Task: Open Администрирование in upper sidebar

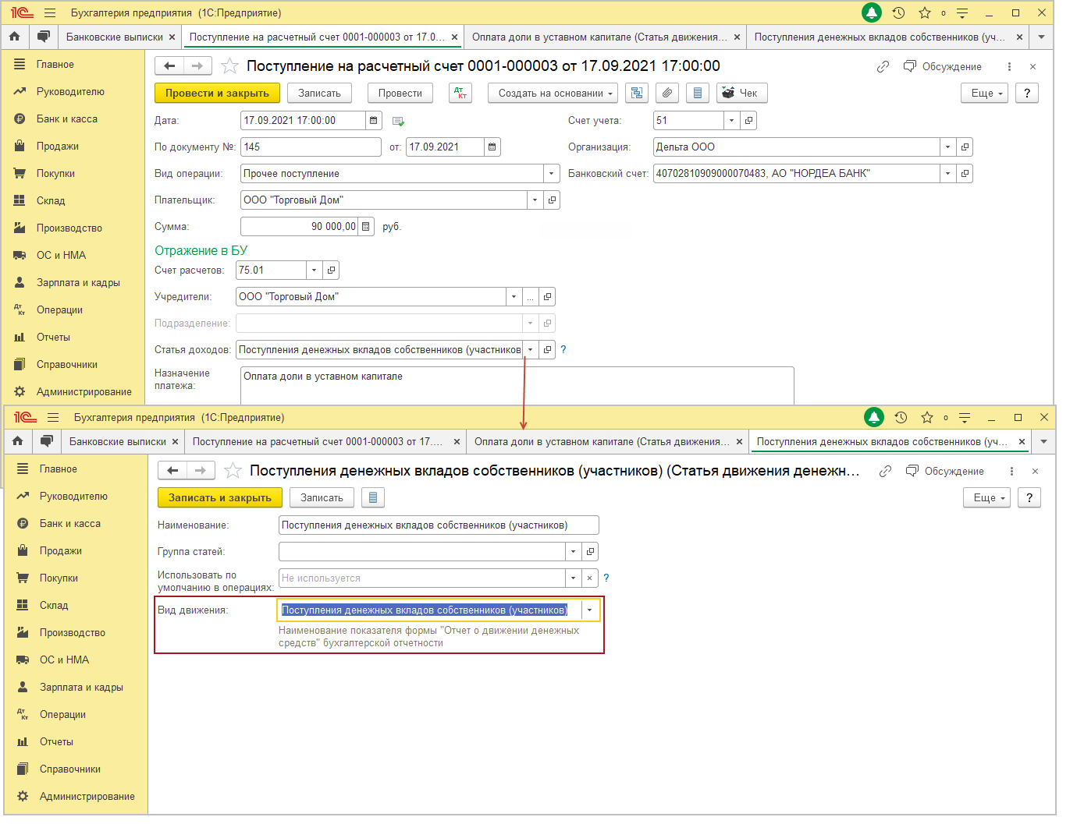Action: pos(84,391)
